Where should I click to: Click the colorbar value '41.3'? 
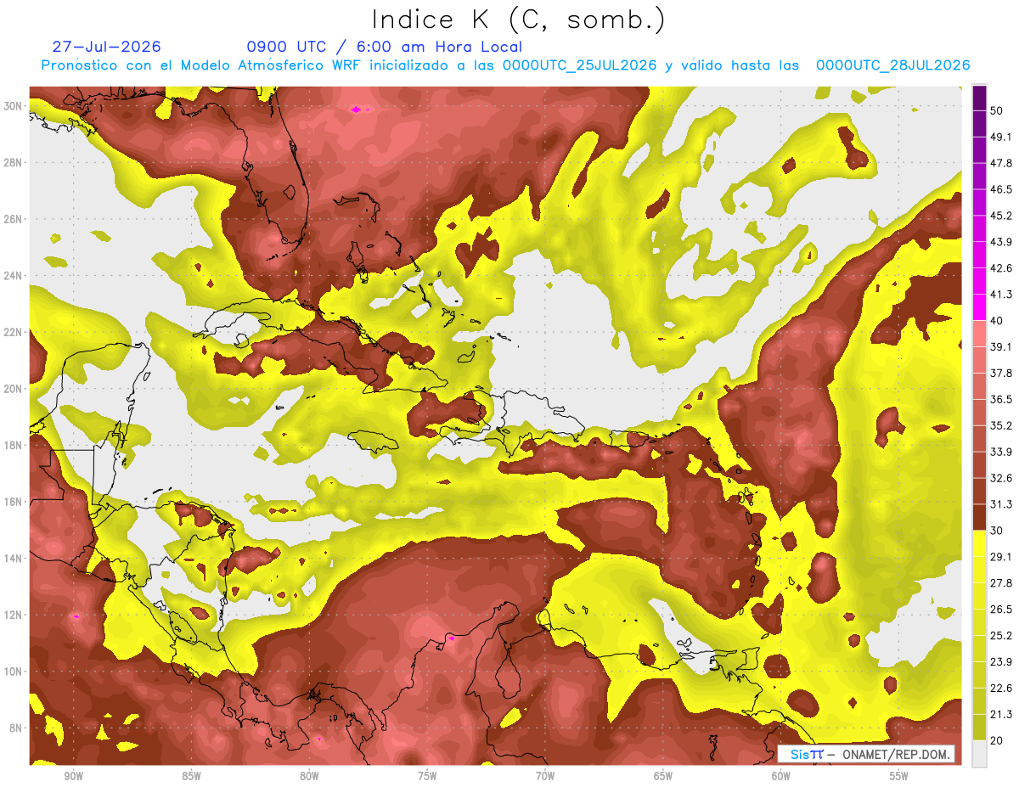coord(1000,295)
